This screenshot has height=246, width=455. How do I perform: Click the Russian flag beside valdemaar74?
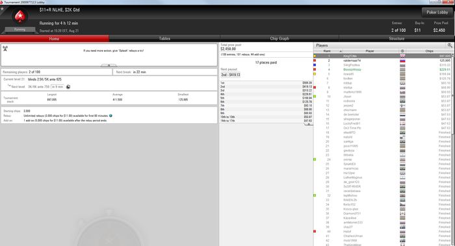[x=402, y=60]
